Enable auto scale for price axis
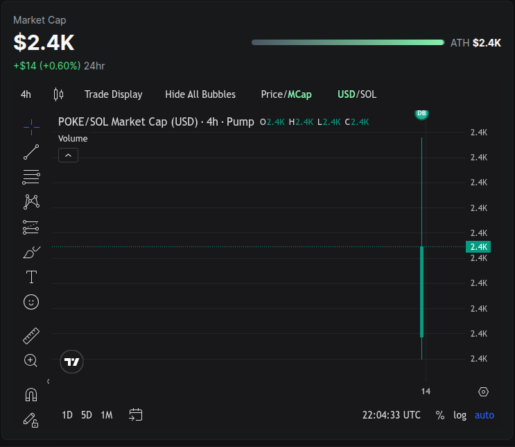Screen dimensions: 515x447 [x=485, y=415]
